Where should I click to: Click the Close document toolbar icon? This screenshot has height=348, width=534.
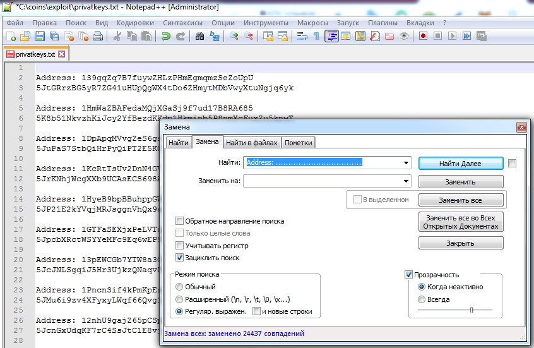click(69, 36)
